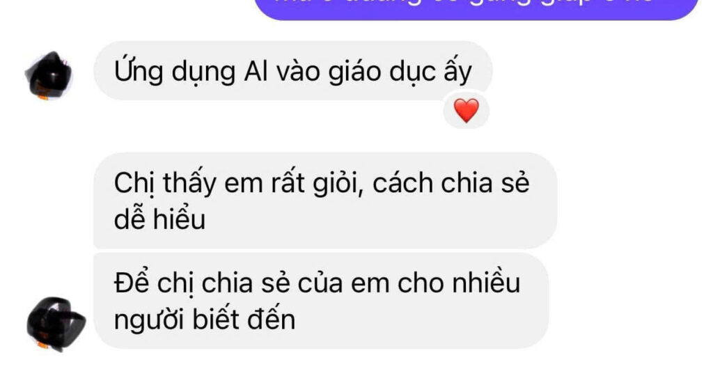Click the text 'người biết đến' in last bubble
This screenshot has width=713, height=369.
coord(205,320)
